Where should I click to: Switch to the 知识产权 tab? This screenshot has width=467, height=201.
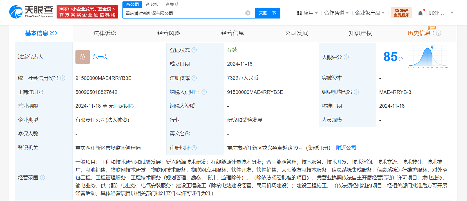pyautogui.click(x=360, y=33)
